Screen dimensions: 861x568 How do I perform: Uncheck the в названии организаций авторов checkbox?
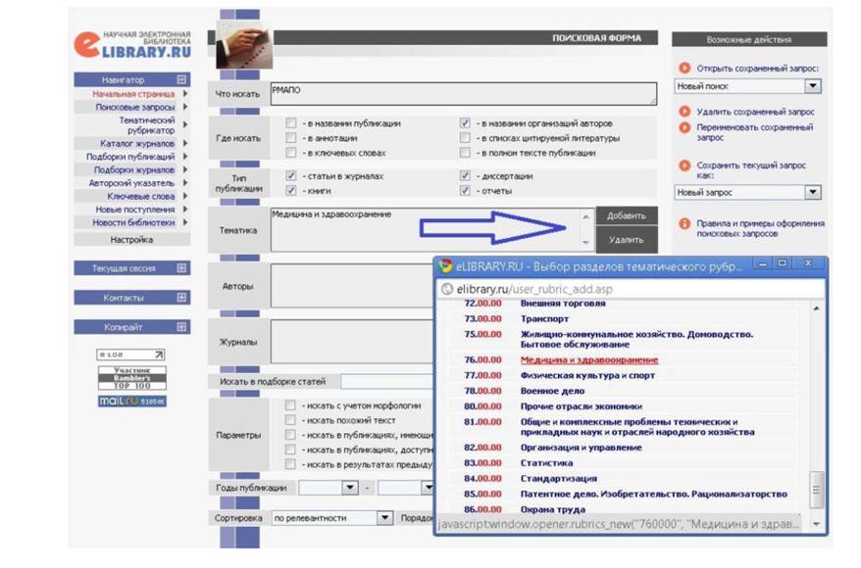(465, 123)
